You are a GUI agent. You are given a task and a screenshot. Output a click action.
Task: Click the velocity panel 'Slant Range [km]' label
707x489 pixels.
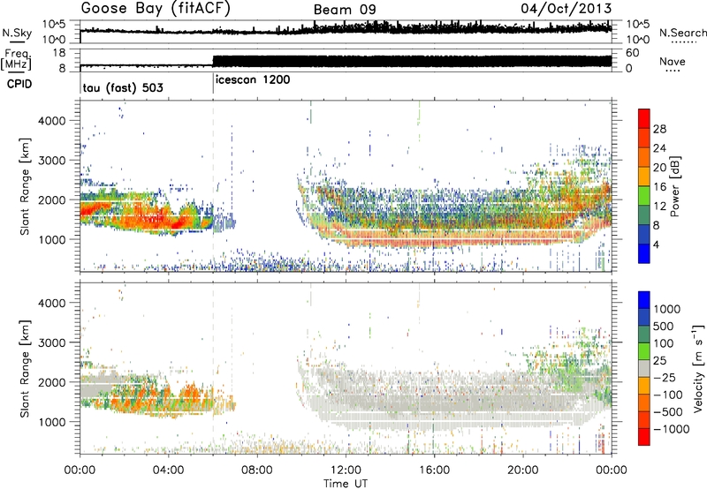coord(25,368)
